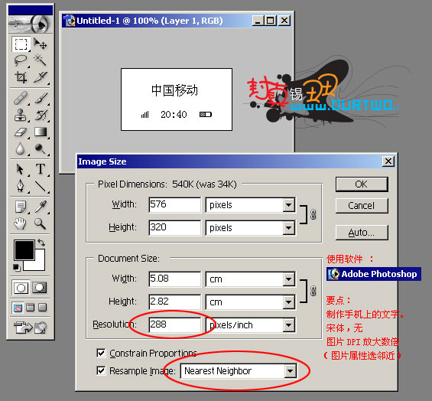The width and height of the screenshot is (432, 401).
Task: Pick the Lasso tool
Action: pos(21,60)
